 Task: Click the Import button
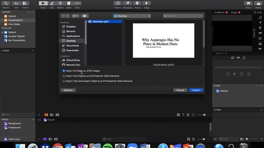click(x=196, y=90)
